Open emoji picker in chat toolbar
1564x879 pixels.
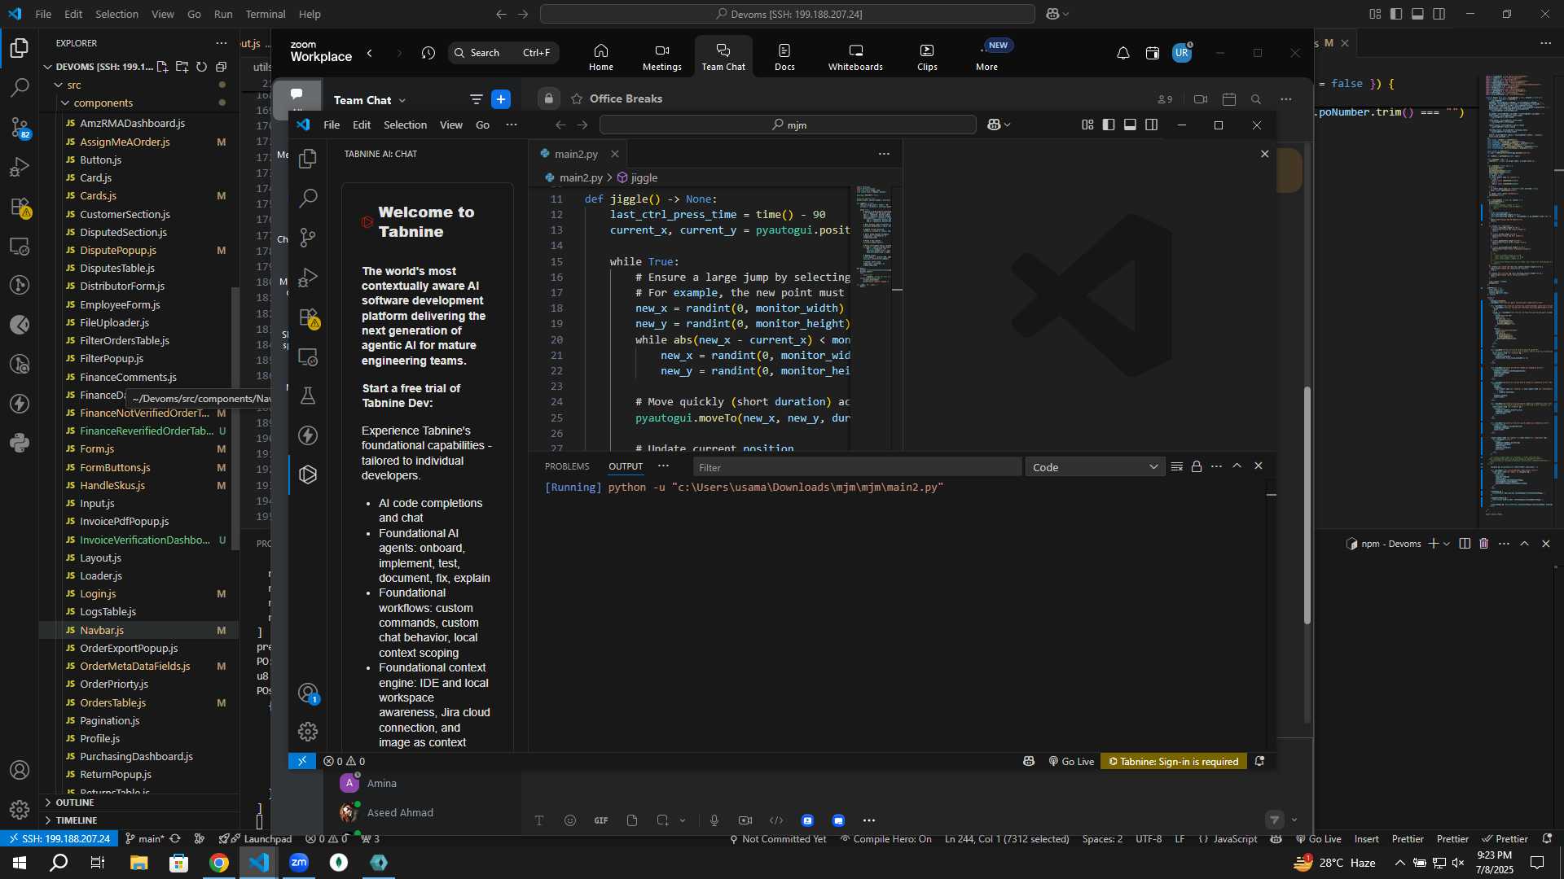pos(569,820)
